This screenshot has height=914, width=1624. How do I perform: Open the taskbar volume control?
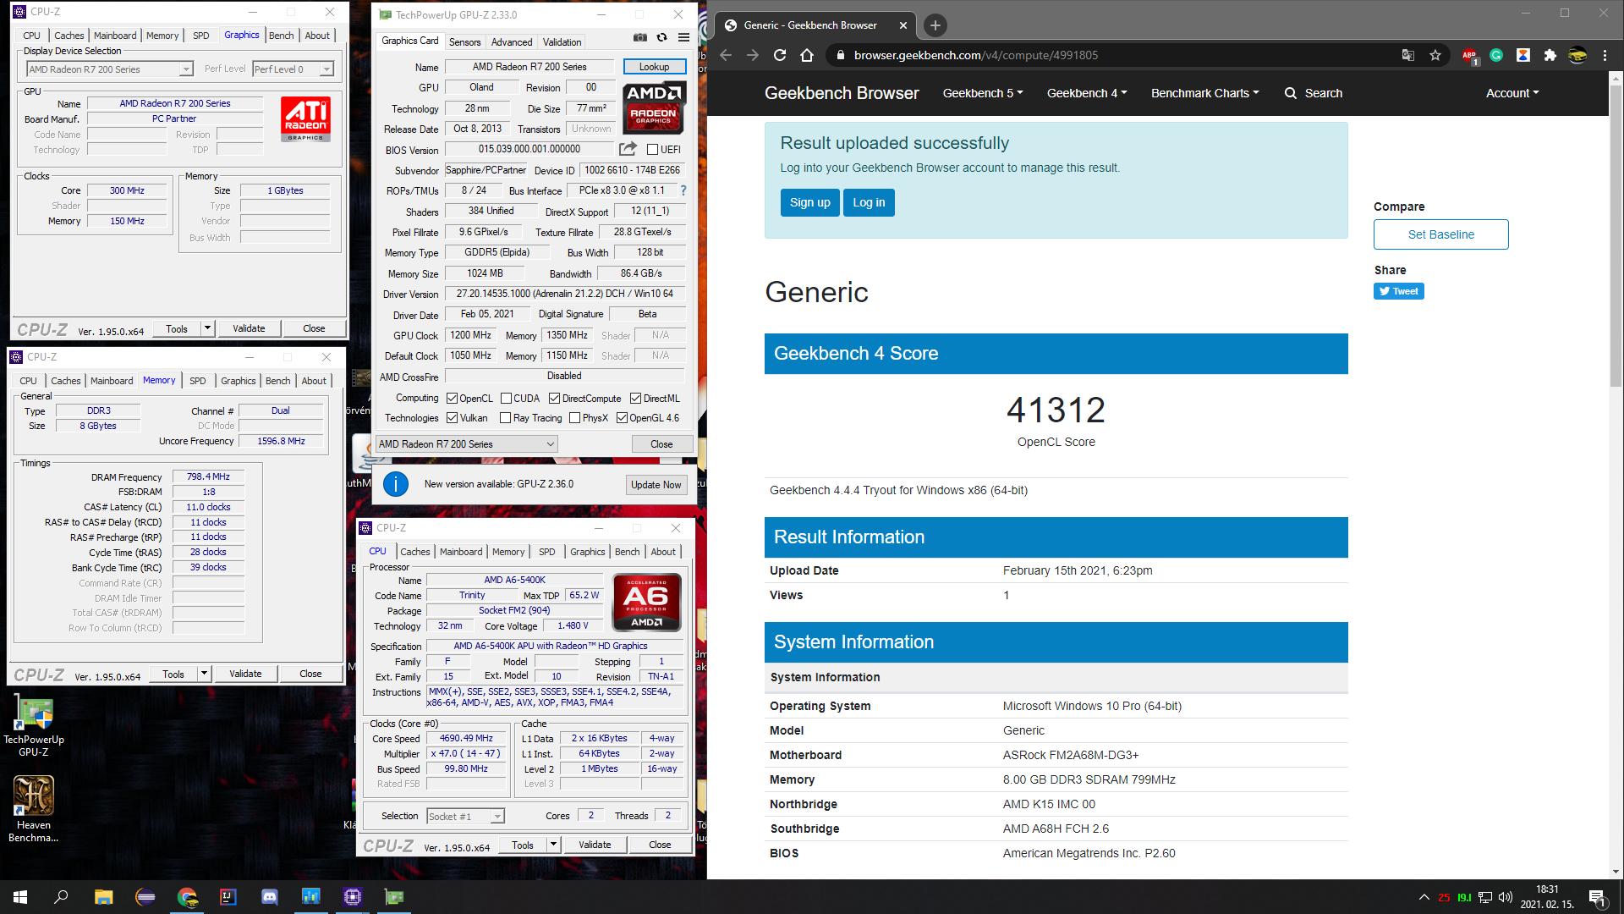[x=1506, y=897]
